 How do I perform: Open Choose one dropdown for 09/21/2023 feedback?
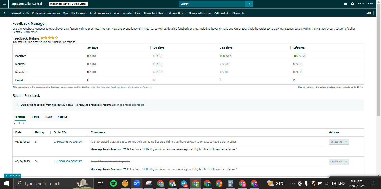(x=339, y=142)
